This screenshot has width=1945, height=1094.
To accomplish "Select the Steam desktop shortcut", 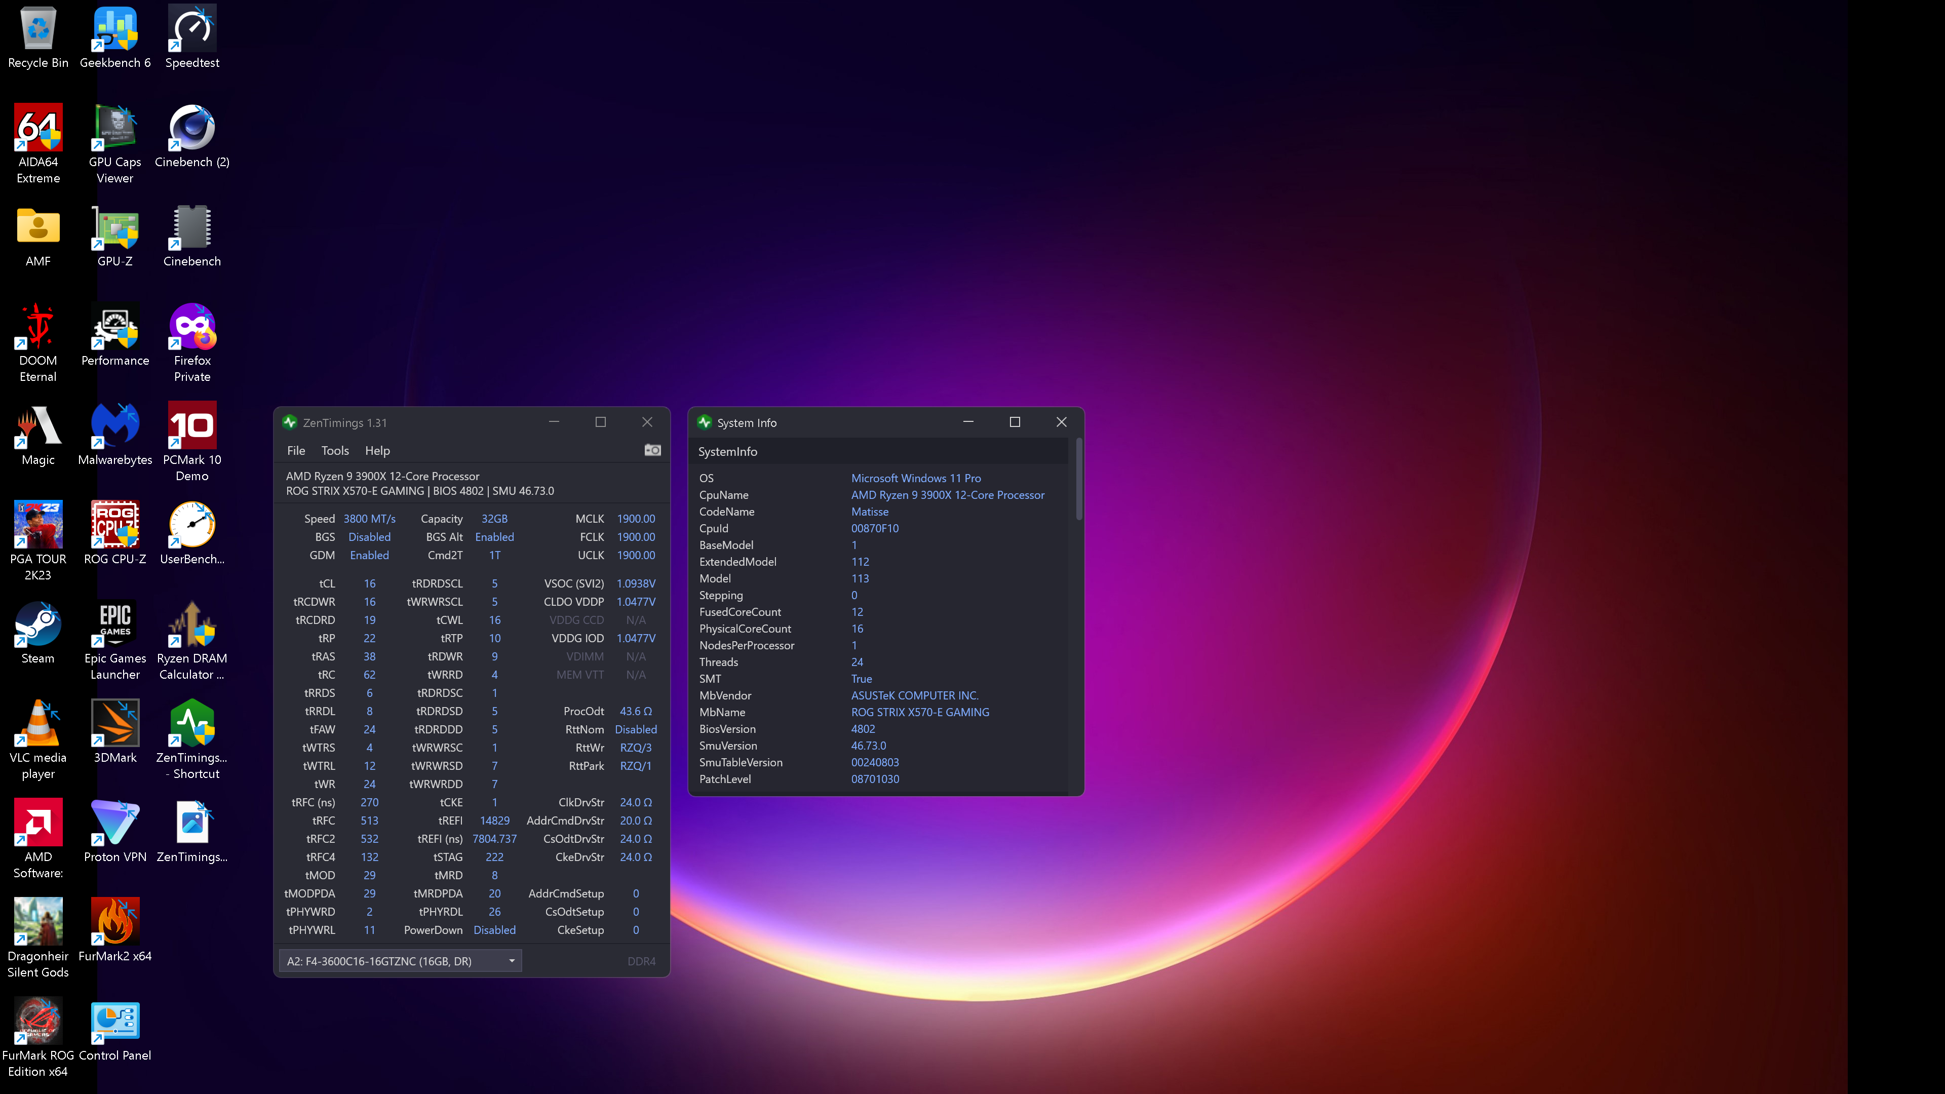I will coord(38,634).
